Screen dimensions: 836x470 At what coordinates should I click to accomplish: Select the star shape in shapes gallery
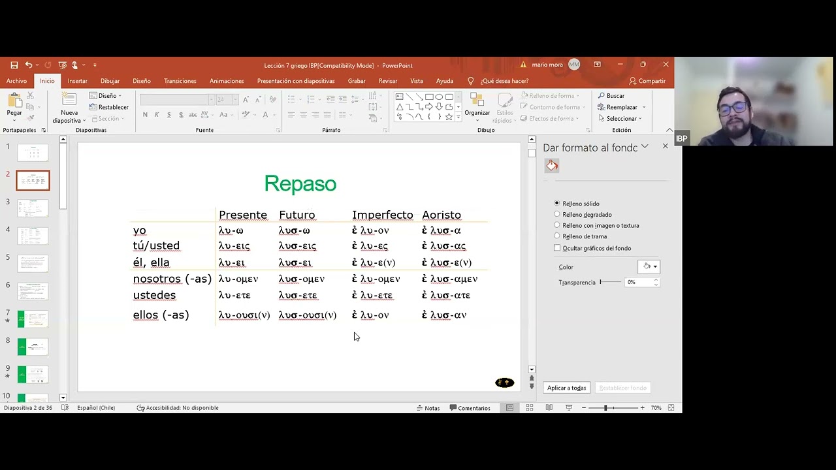coord(449,117)
